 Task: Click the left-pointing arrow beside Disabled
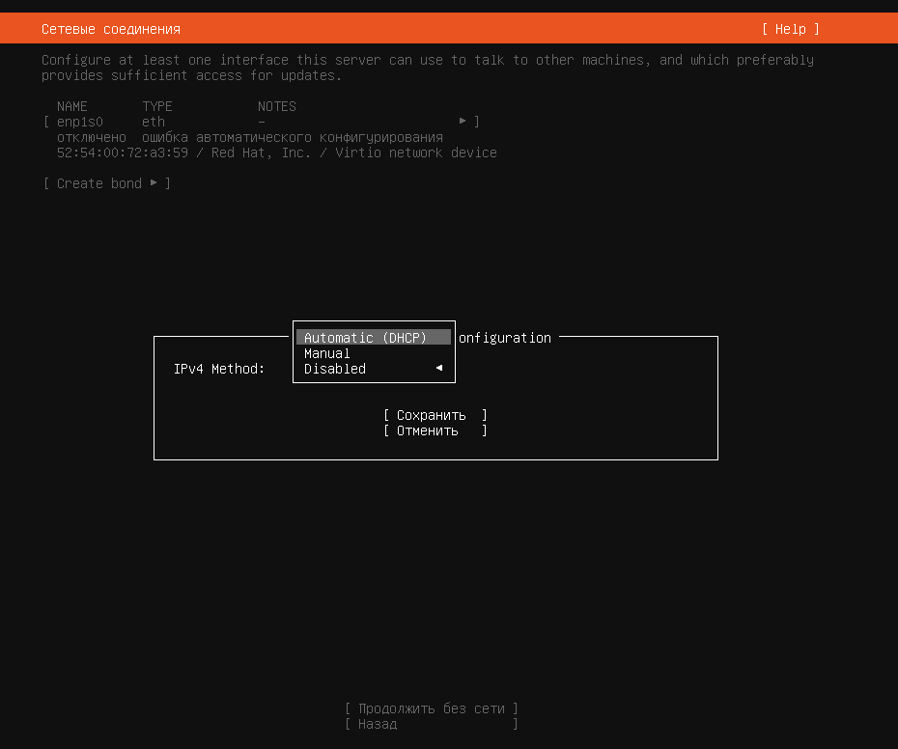[x=439, y=368]
